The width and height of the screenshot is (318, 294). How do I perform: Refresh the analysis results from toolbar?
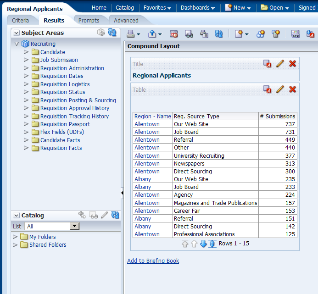pos(218,33)
